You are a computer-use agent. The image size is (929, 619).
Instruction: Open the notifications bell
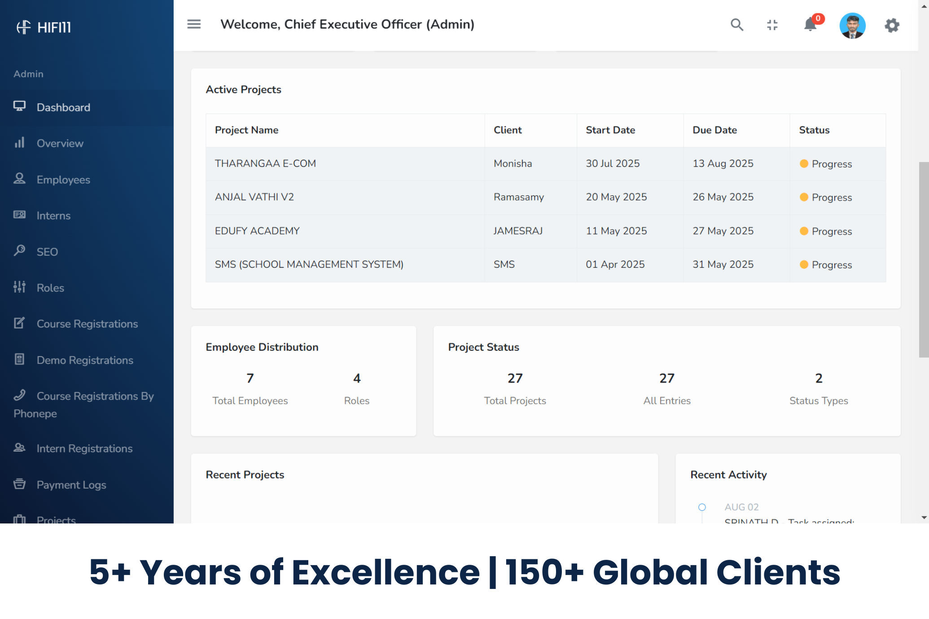811,25
